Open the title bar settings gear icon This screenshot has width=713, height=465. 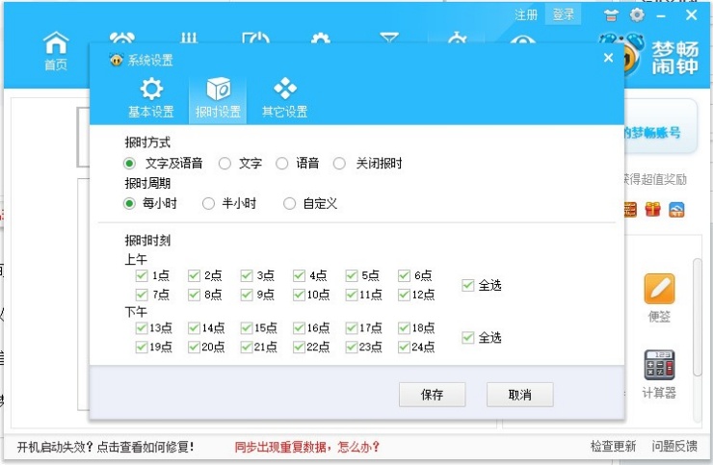637,15
